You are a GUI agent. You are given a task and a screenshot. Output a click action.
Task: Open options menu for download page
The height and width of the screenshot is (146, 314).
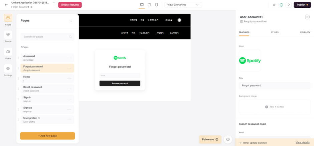(x=69, y=58)
